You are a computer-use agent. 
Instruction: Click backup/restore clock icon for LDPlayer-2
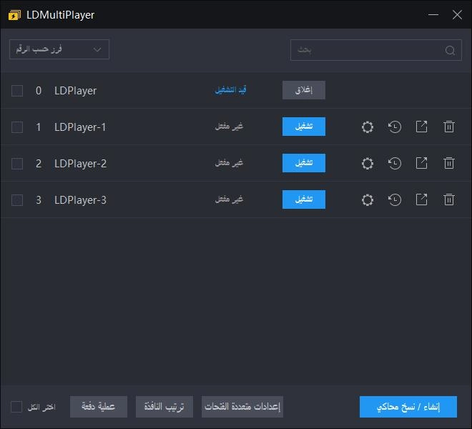(394, 164)
